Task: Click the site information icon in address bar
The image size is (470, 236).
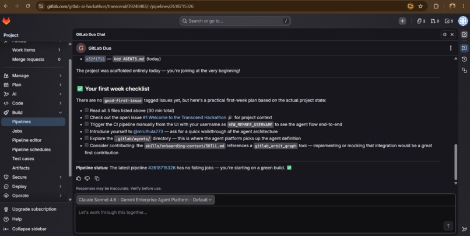Action: pos(41,6)
